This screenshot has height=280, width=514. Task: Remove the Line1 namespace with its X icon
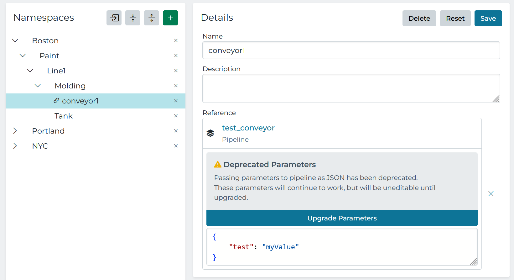click(x=176, y=71)
